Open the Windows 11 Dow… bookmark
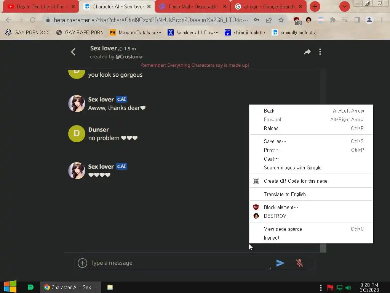Viewport: 390px width, 293px height. pyautogui.click(x=193, y=33)
